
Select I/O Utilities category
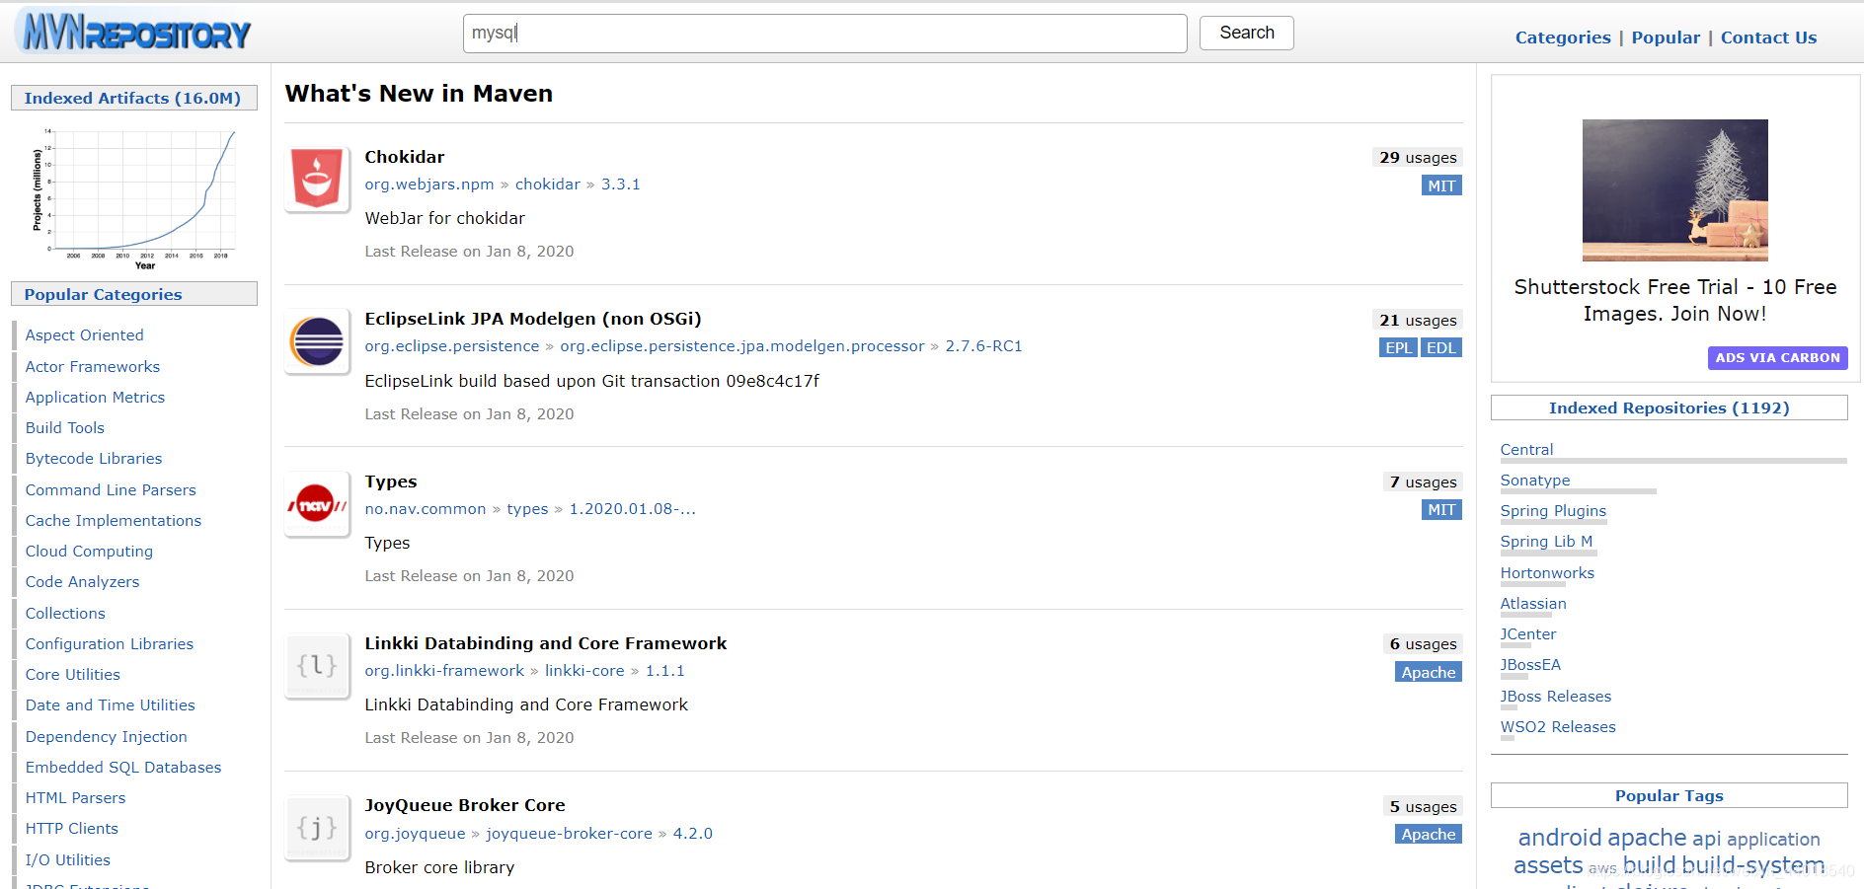[67, 859]
